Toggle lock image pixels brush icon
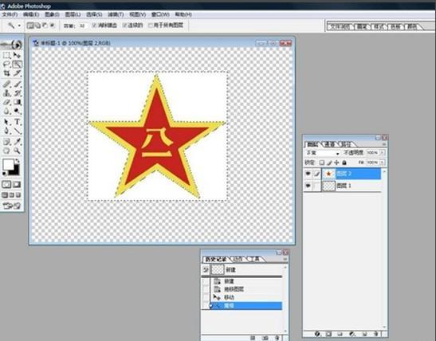The width and height of the screenshot is (436, 341). point(329,163)
